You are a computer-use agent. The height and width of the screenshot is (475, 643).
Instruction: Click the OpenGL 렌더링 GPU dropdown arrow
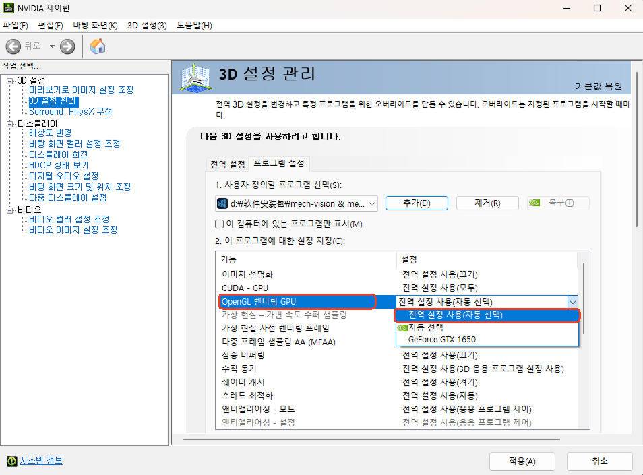(572, 302)
